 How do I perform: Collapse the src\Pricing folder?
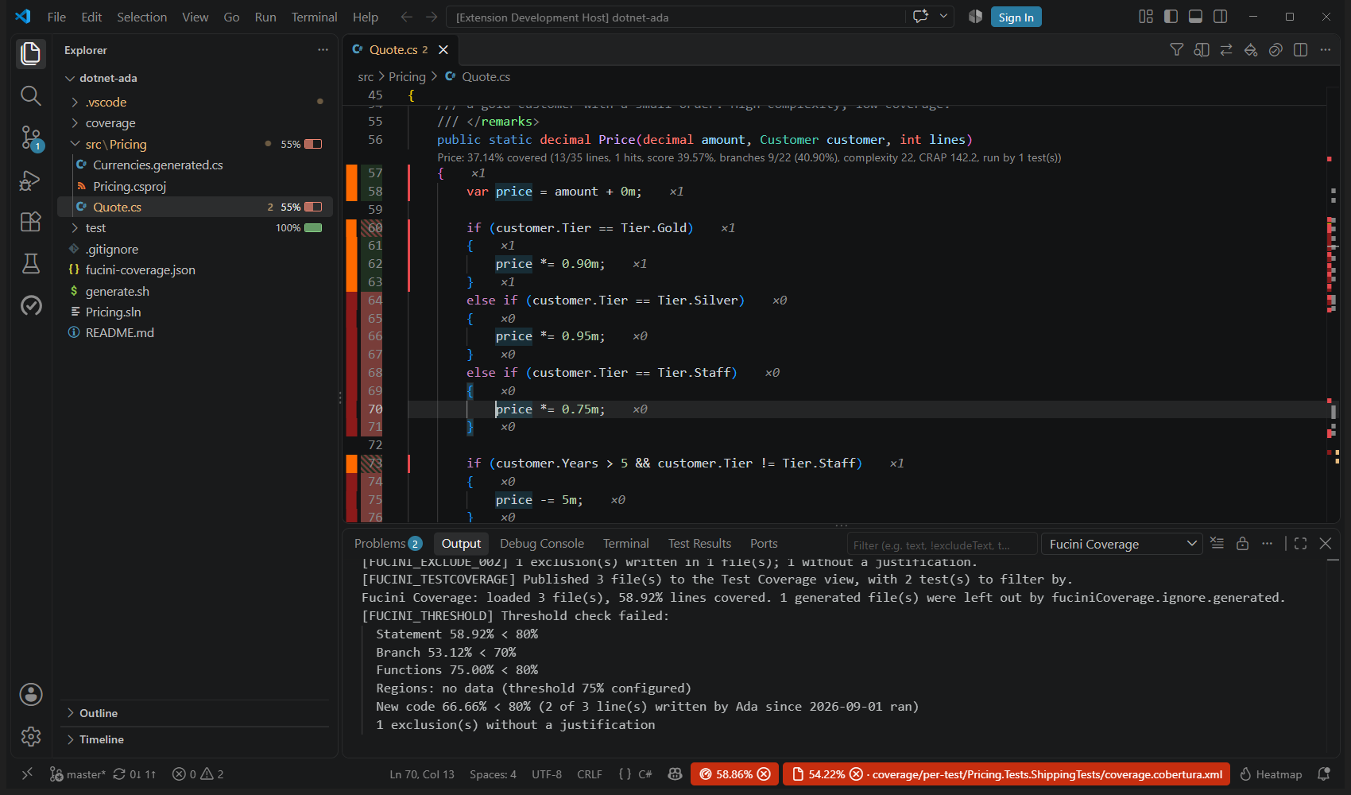[x=195, y=144]
